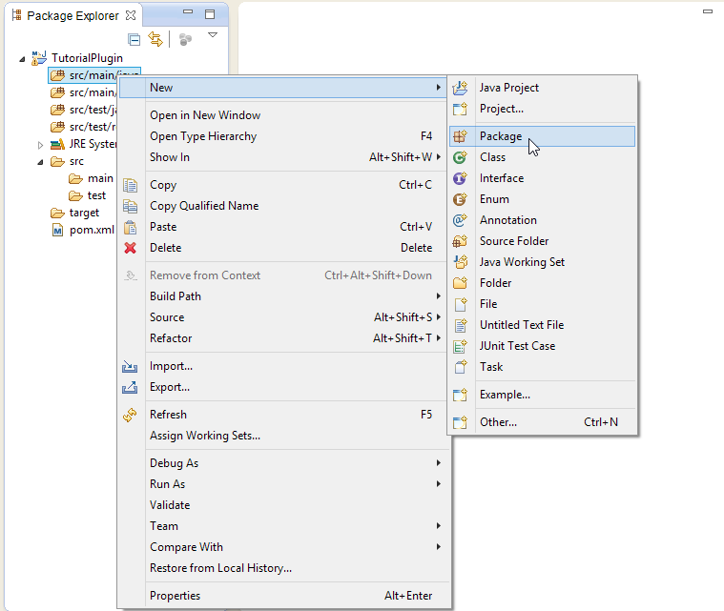Viewport: 724px width, 611px height.
Task: Expand the Run As submenu
Action: click(x=282, y=484)
